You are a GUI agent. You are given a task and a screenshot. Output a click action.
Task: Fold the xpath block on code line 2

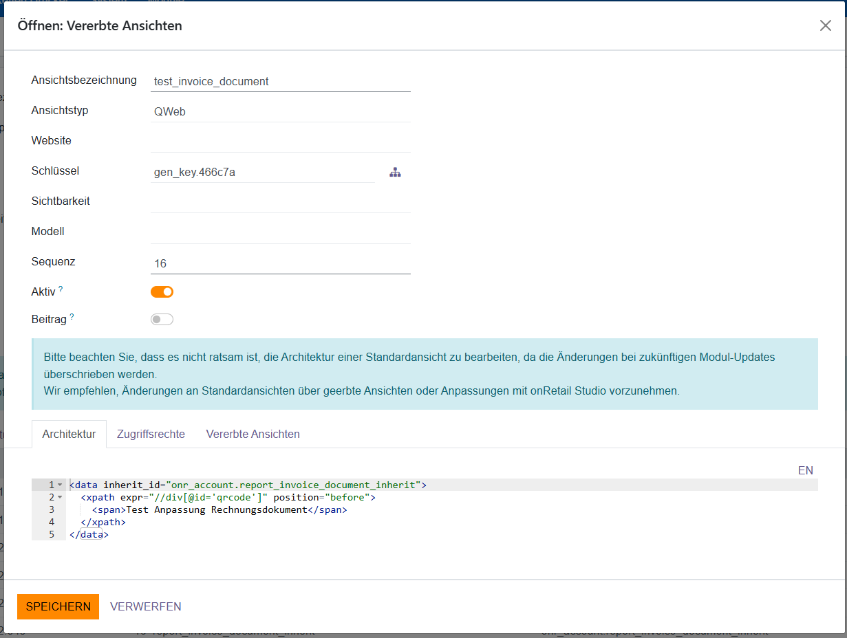click(61, 498)
